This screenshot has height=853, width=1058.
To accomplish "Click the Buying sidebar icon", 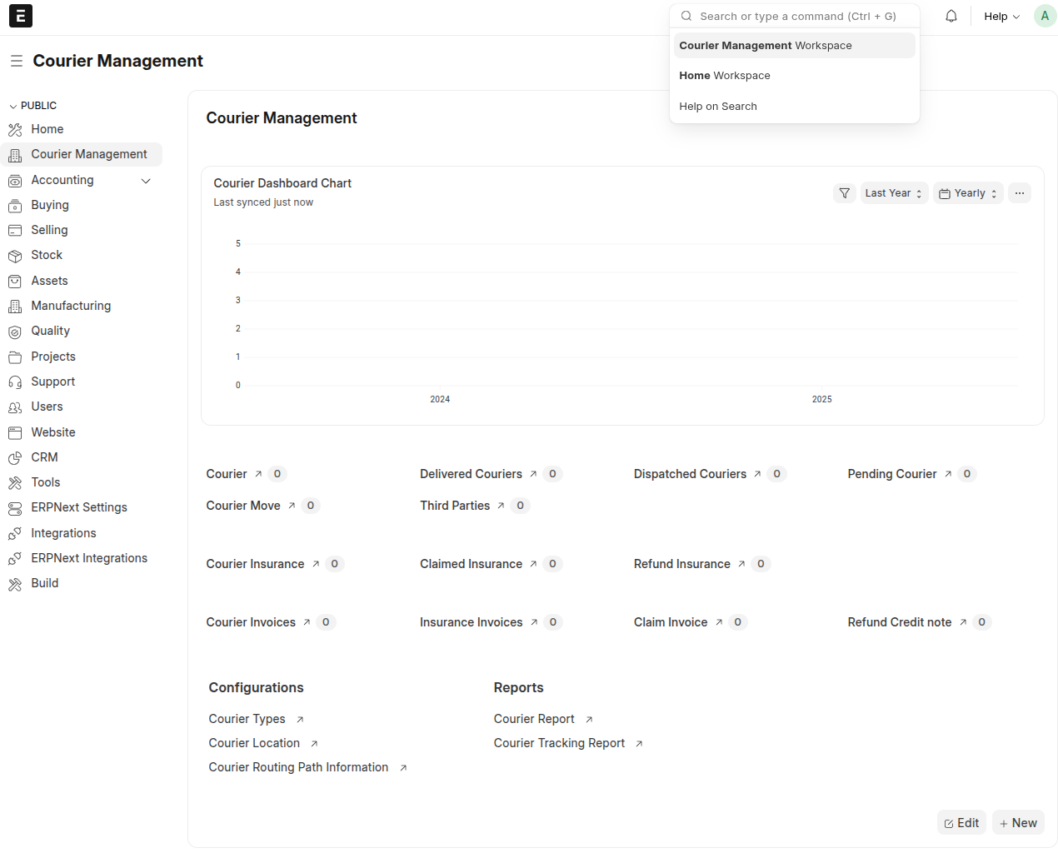I will click(x=15, y=206).
